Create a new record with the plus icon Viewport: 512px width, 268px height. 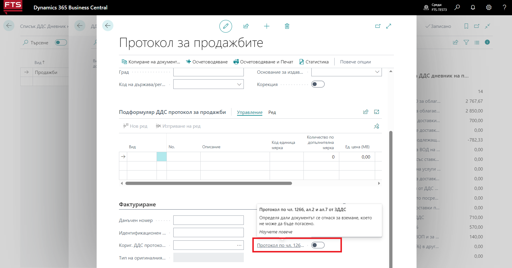(267, 26)
